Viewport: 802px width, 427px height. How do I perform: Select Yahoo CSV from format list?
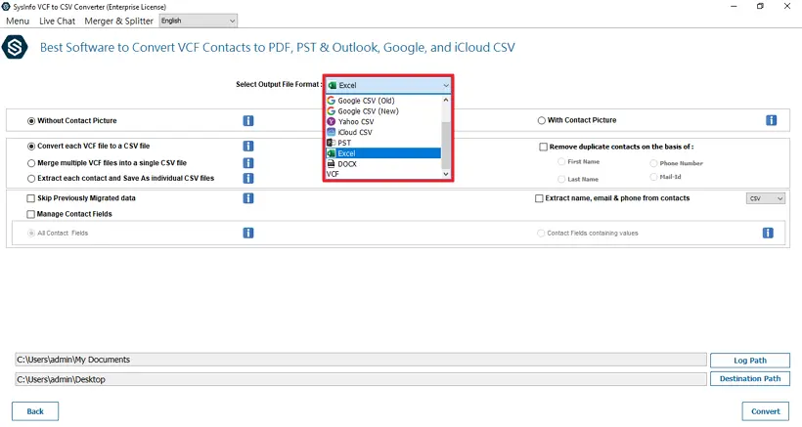pyautogui.click(x=383, y=121)
